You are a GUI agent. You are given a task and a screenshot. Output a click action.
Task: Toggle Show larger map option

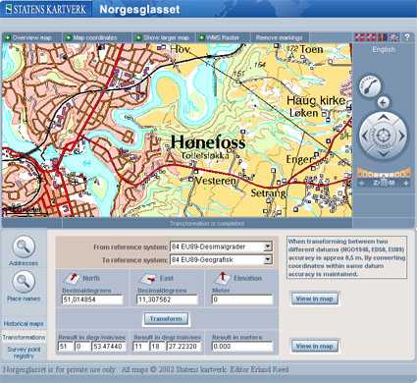tap(163, 37)
